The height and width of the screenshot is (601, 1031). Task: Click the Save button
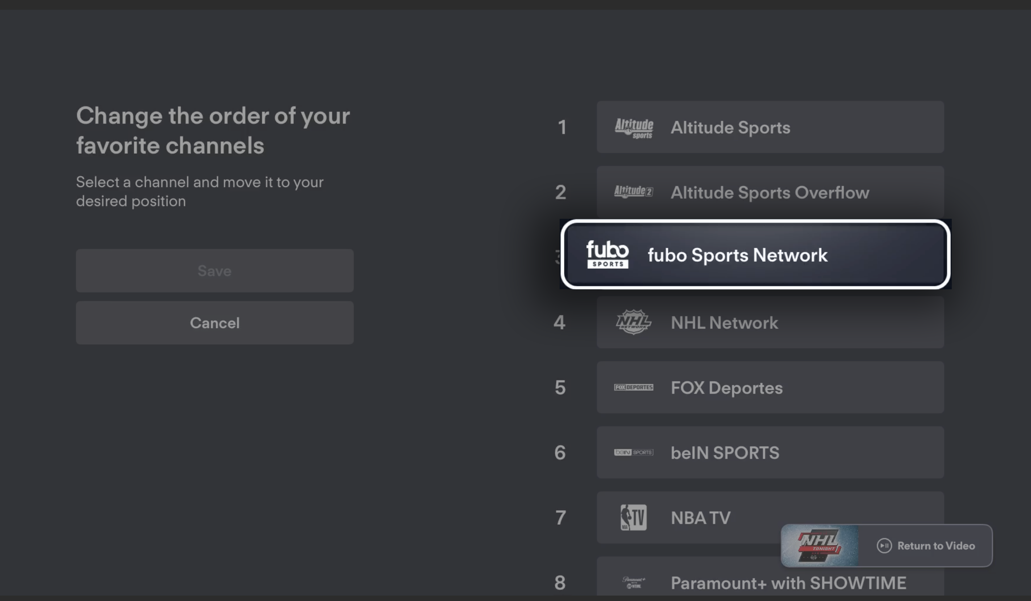point(215,270)
